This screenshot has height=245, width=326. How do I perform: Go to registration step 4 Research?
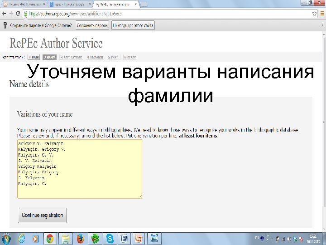pyautogui.click(x=95, y=57)
